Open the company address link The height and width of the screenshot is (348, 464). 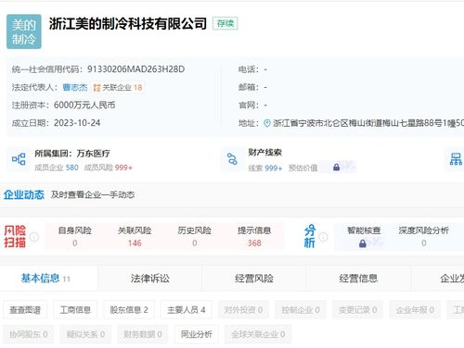pos(368,123)
